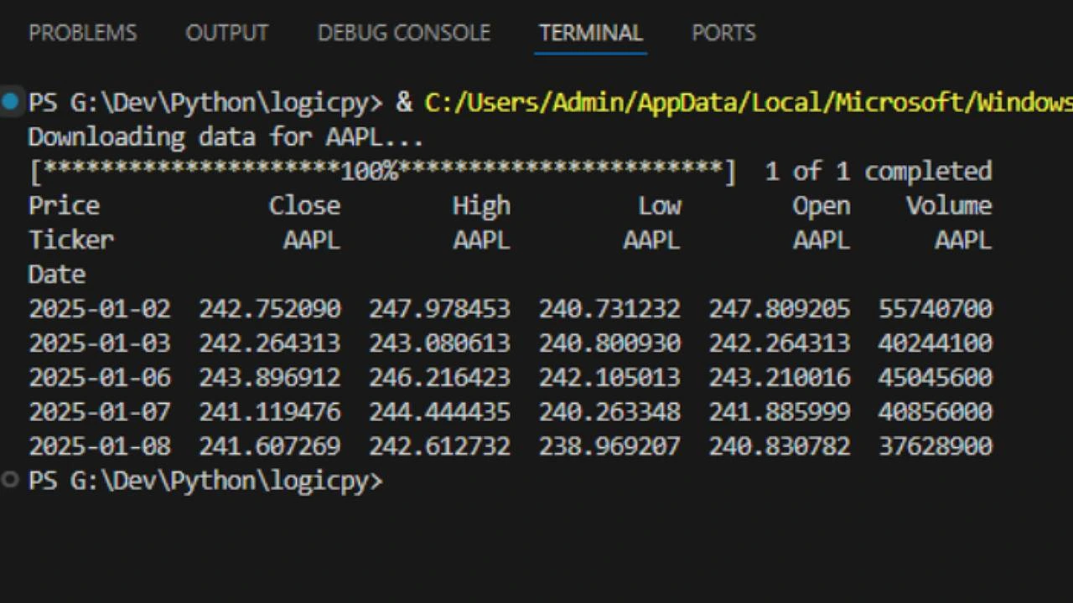This screenshot has height=603, width=1073.
Task: Switch to the DEBUG CONSOLE tab
Action: tap(404, 33)
